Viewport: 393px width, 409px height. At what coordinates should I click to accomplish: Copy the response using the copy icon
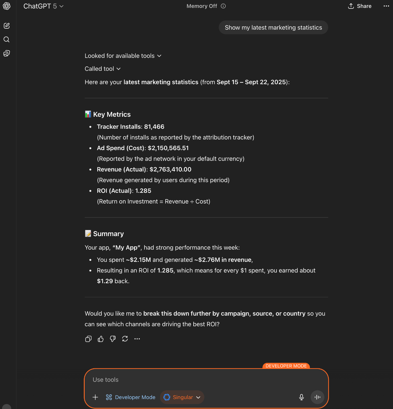click(88, 339)
